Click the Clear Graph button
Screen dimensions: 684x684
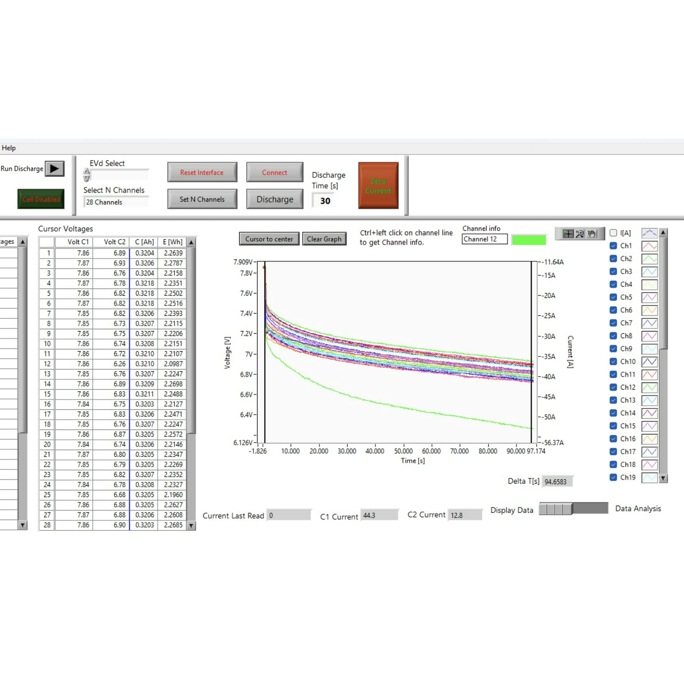coord(324,239)
